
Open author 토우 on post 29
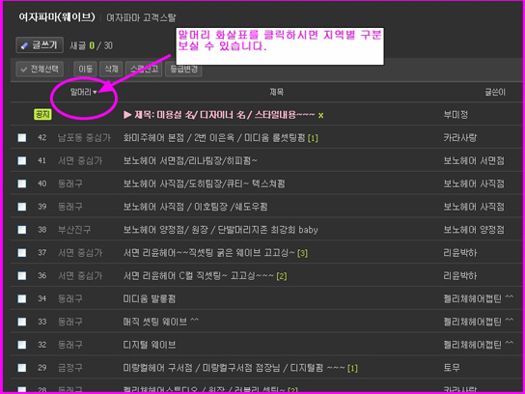pyautogui.click(x=452, y=368)
